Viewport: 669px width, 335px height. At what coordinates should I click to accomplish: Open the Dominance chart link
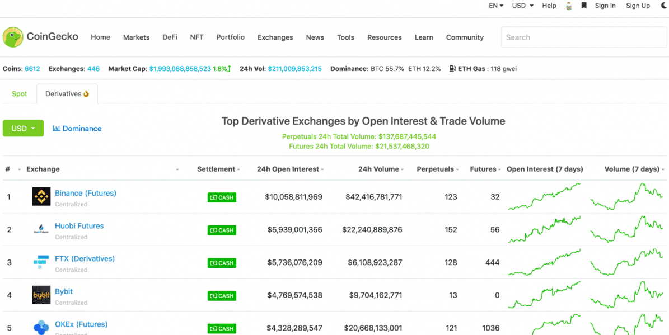pyautogui.click(x=77, y=129)
